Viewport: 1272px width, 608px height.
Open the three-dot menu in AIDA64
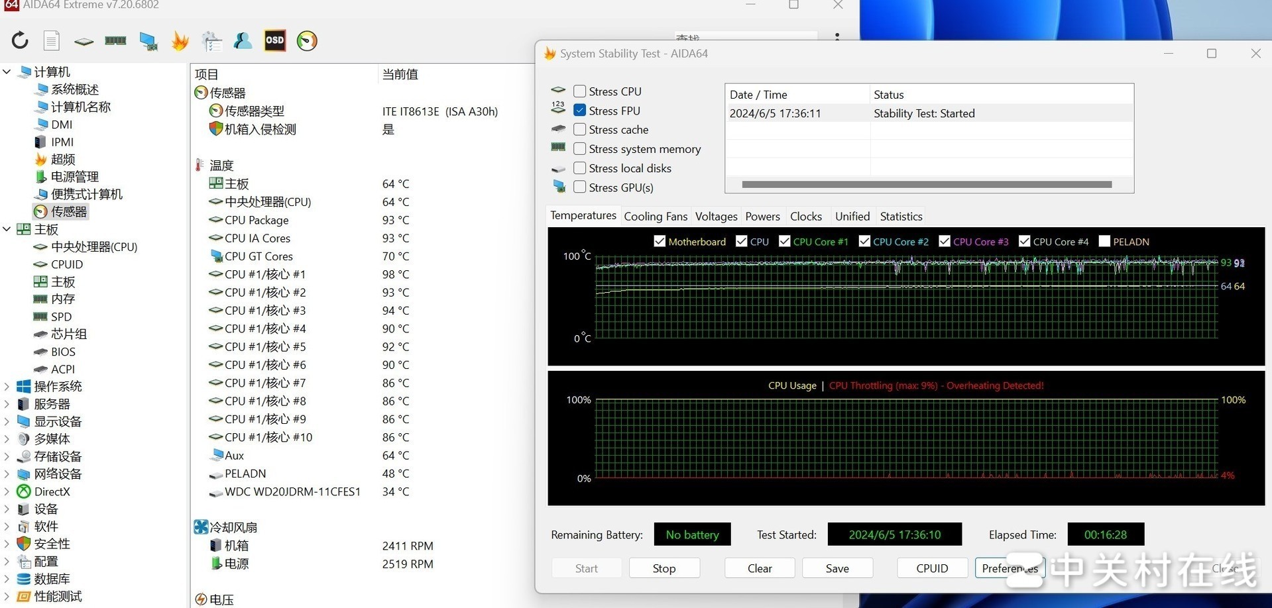click(x=837, y=37)
